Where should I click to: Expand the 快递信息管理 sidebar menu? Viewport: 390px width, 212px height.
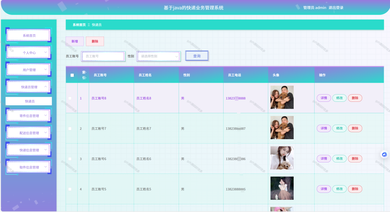coord(29,150)
